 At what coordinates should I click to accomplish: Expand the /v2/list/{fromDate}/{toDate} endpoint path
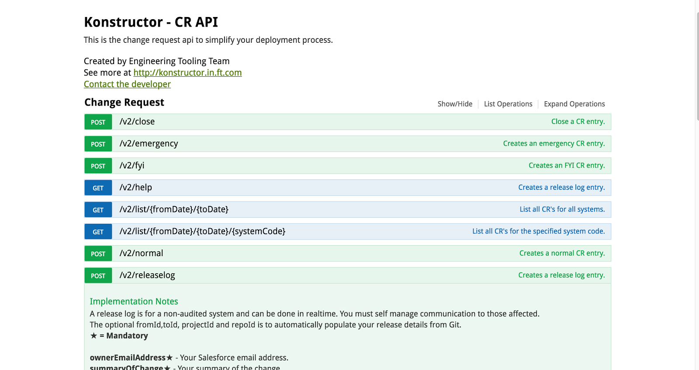coord(174,209)
